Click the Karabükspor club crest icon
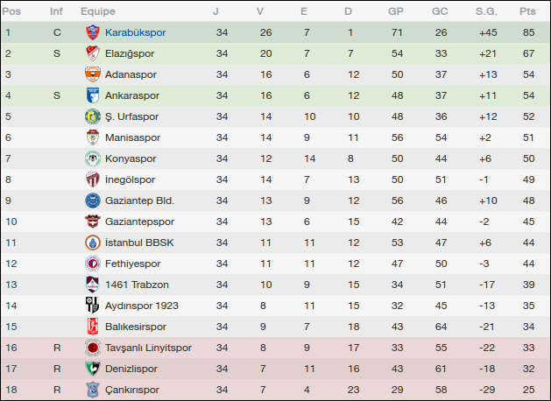 click(x=92, y=32)
